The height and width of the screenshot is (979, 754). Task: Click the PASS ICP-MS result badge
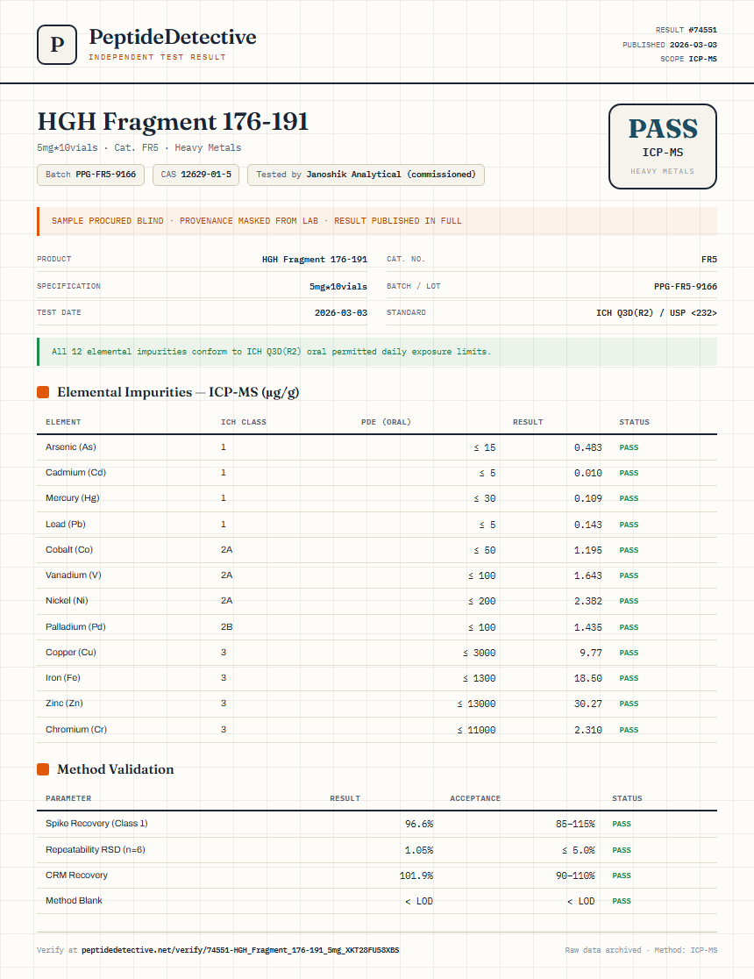[662, 146]
